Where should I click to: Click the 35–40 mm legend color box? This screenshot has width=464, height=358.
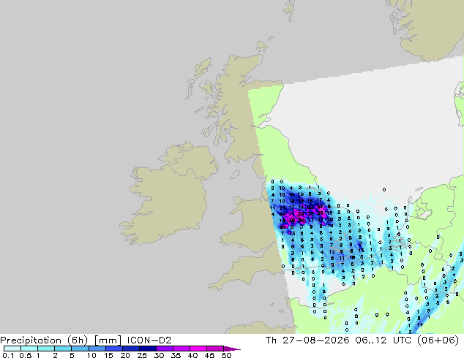(x=182, y=349)
